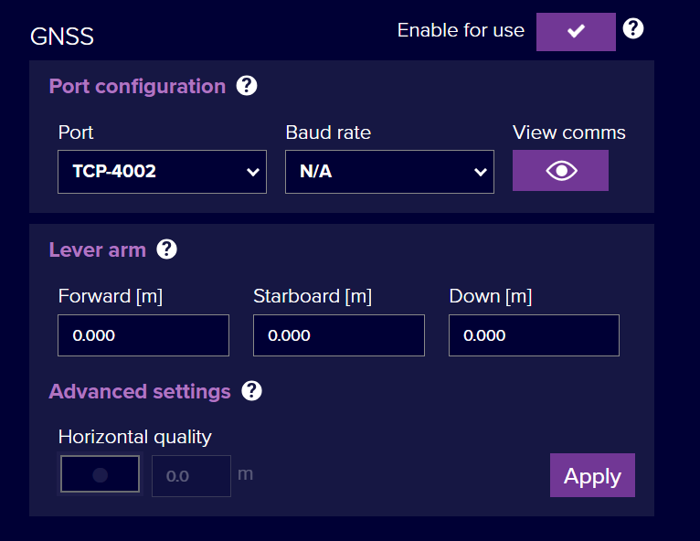This screenshot has width=700, height=541.
Task: Open the Baud rate dropdown
Action: pyautogui.click(x=389, y=172)
